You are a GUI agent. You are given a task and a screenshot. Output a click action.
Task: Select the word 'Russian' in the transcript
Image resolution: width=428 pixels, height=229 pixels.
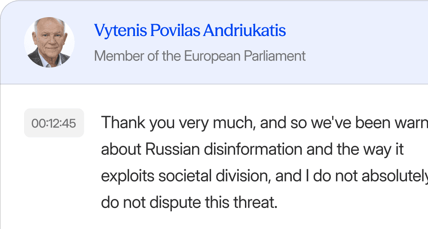click(x=172, y=150)
